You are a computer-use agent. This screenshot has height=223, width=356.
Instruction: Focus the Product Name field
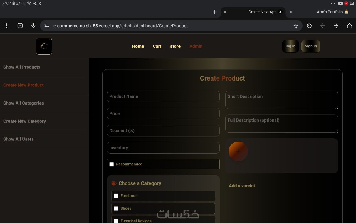[x=163, y=96]
